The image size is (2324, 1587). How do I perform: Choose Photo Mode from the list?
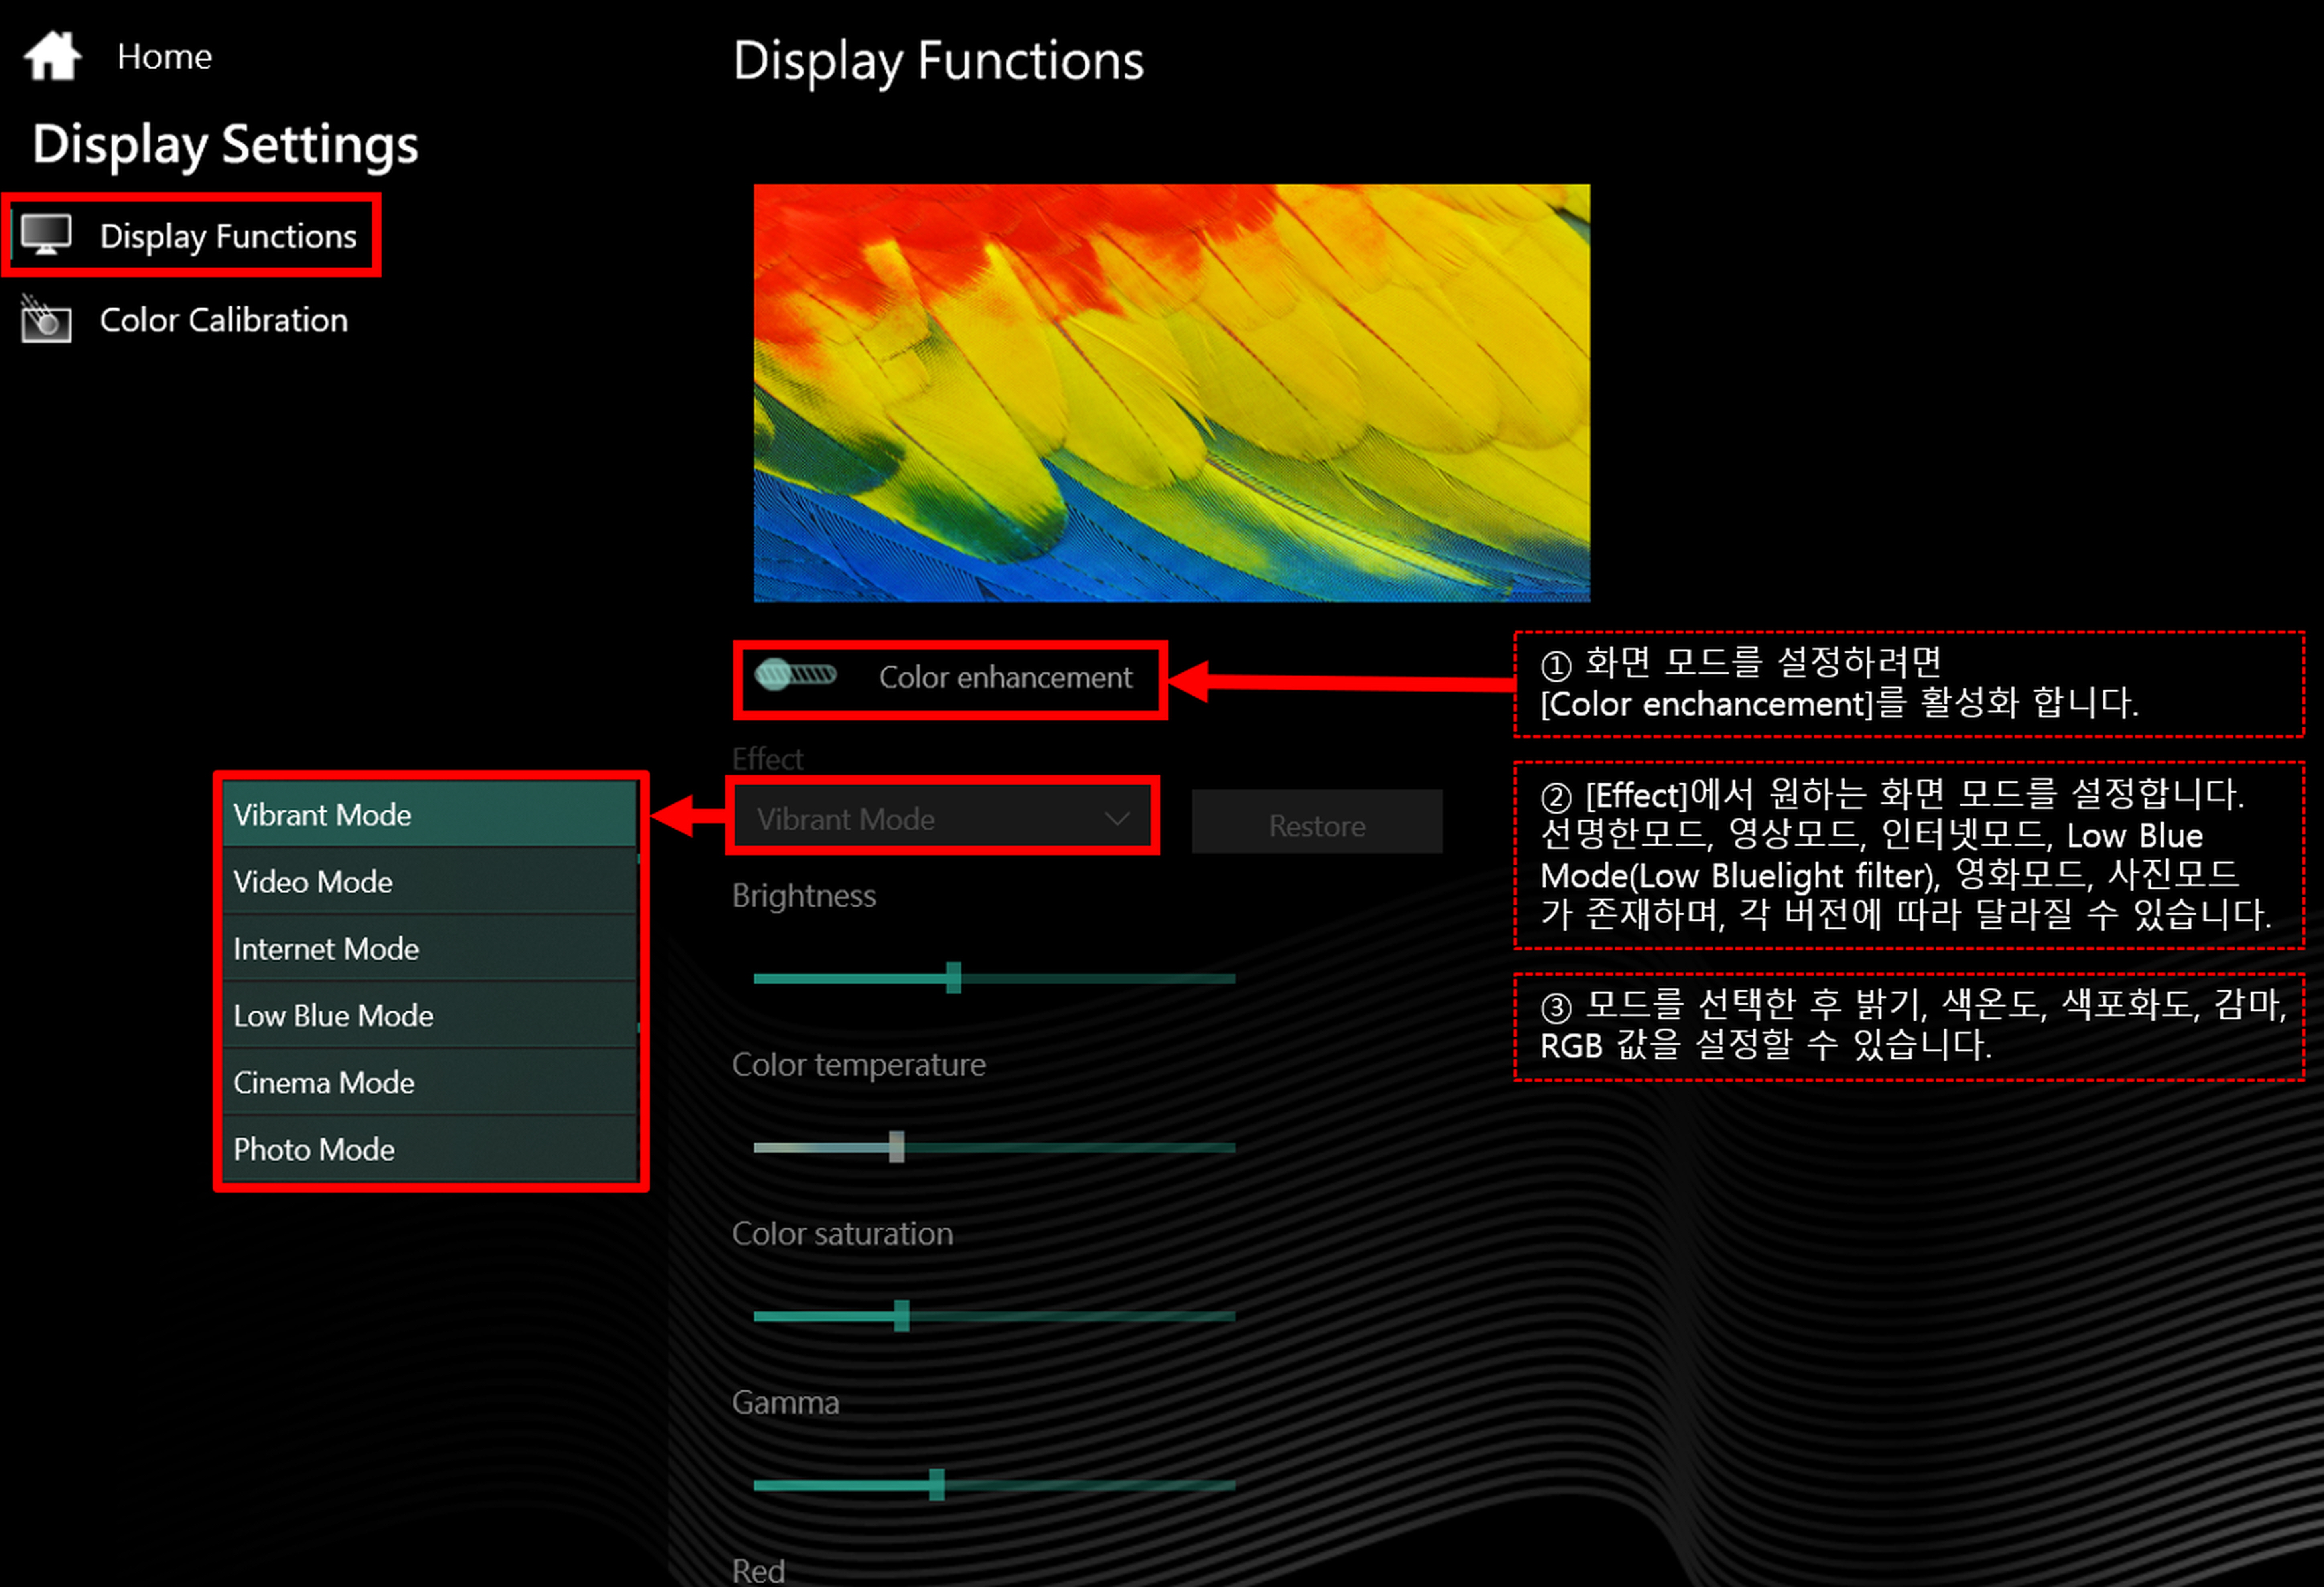[429, 1150]
